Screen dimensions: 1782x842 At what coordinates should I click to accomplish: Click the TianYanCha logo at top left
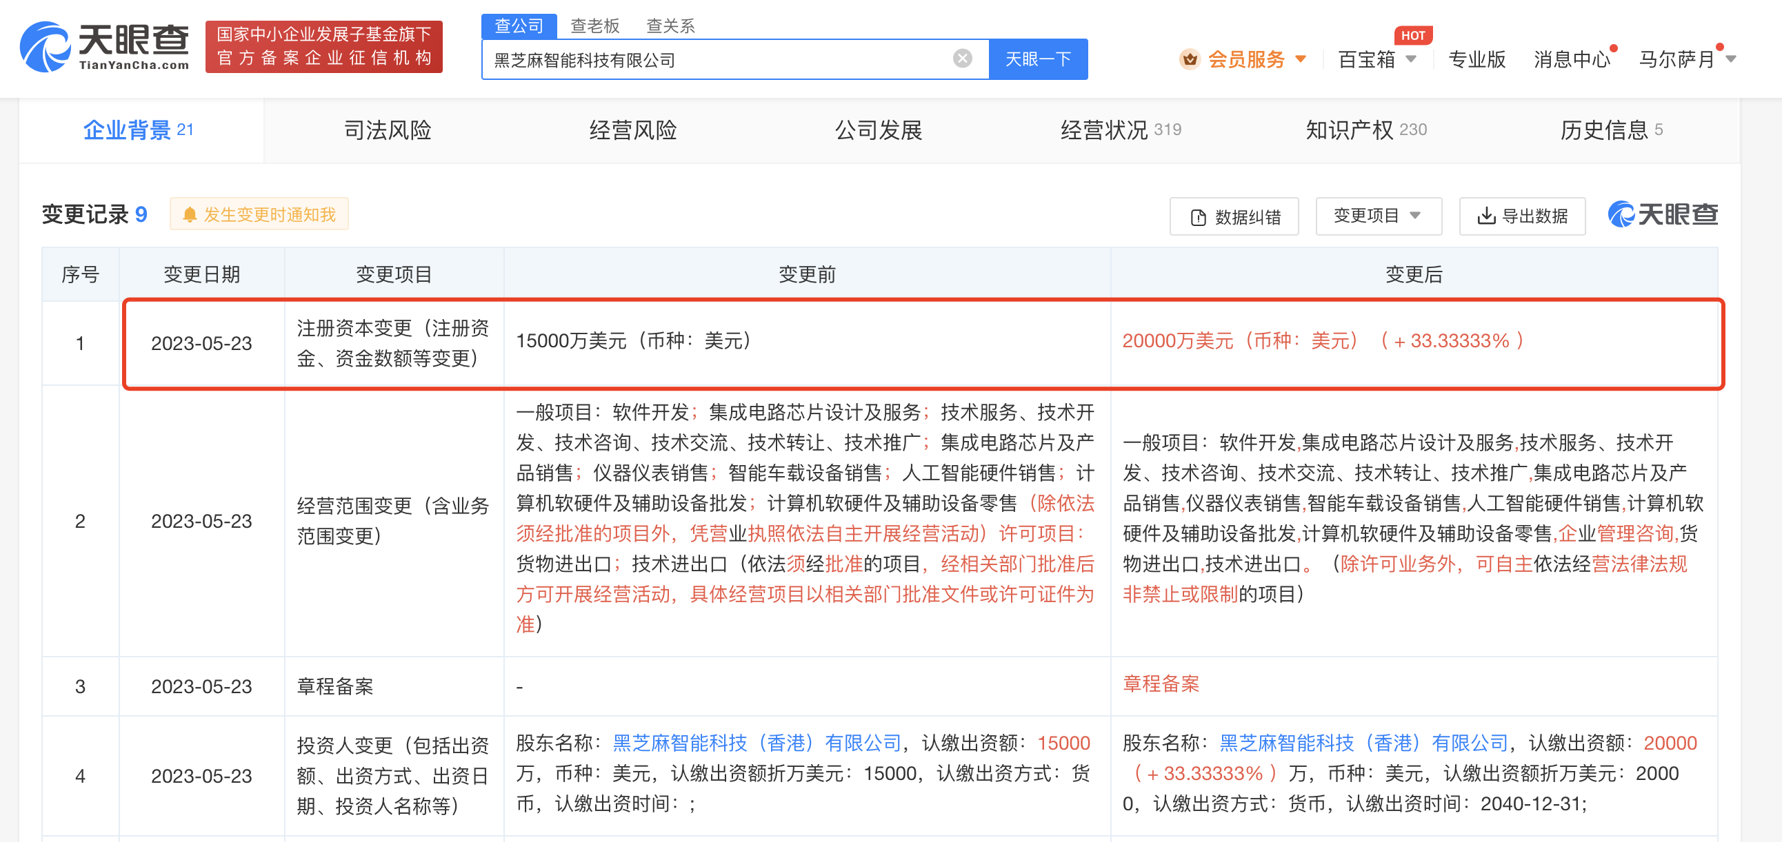click(x=104, y=47)
